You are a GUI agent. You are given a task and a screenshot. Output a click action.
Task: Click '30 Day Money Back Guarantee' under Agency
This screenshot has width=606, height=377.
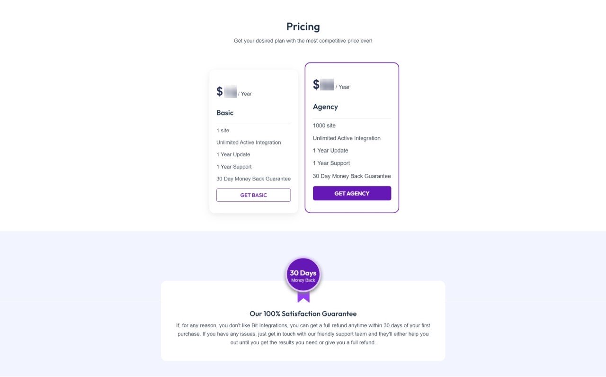click(351, 176)
